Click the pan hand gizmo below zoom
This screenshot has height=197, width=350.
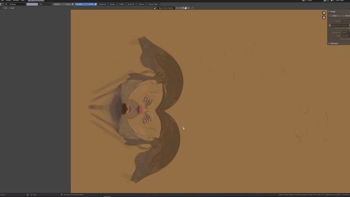[x=324, y=18]
